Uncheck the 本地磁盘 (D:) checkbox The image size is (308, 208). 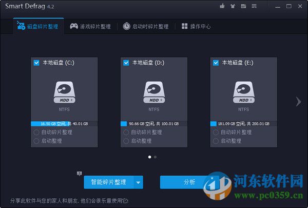pos(126,63)
